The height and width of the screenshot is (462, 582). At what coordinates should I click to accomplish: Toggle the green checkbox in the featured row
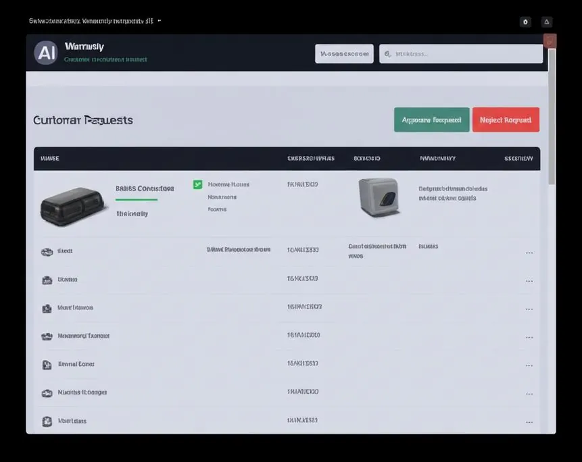point(198,184)
